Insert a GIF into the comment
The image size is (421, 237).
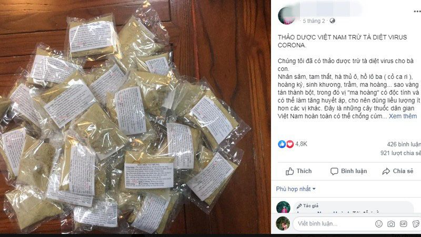click(x=403, y=223)
